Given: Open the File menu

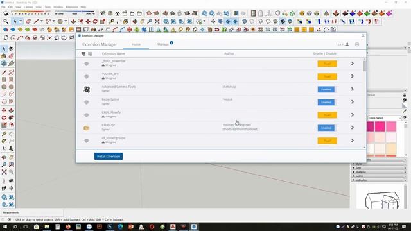Looking at the screenshot, I should (x=3, y=7).
